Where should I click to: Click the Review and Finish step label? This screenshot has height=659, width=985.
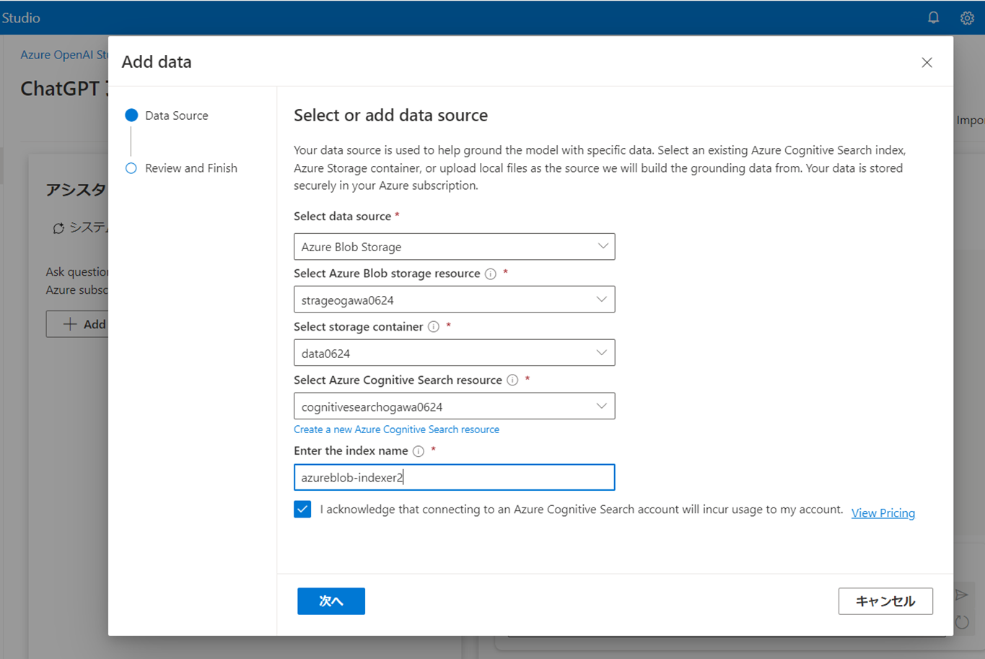191,168
